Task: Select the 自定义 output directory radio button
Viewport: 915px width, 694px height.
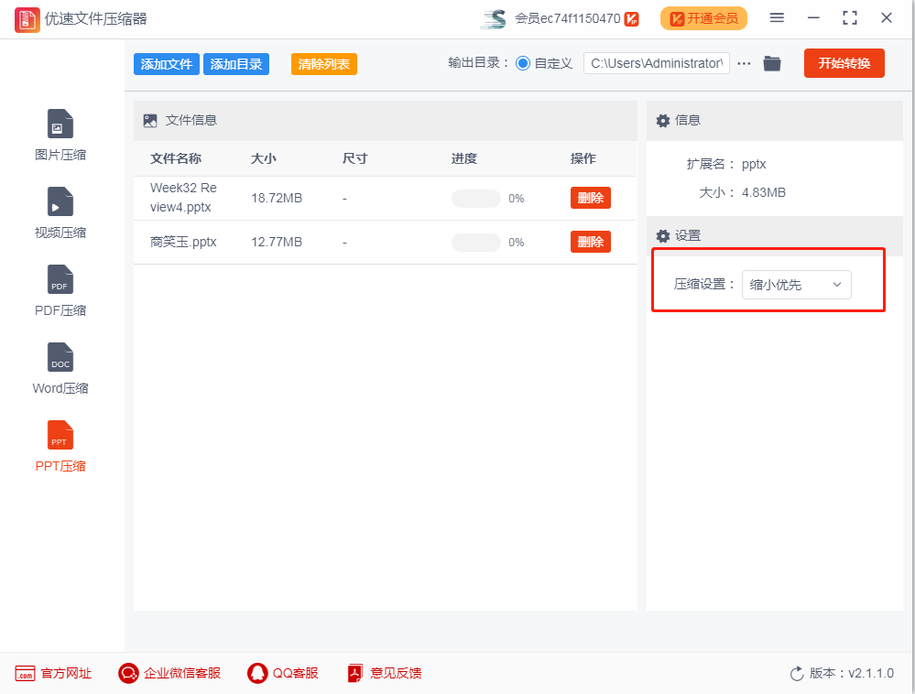Action: click(x=523, y=63)
